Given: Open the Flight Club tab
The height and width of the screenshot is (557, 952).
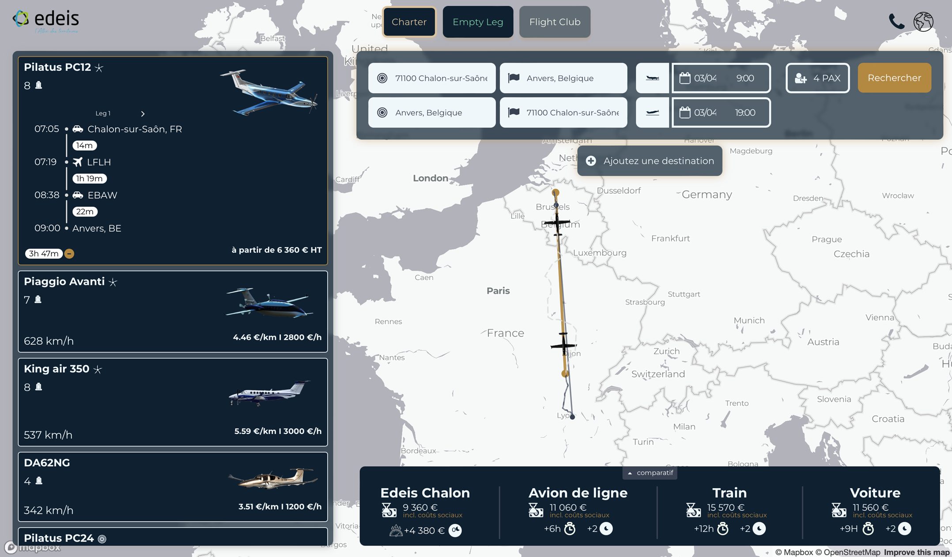Looking at the screenshot, I should click(555, 22).
